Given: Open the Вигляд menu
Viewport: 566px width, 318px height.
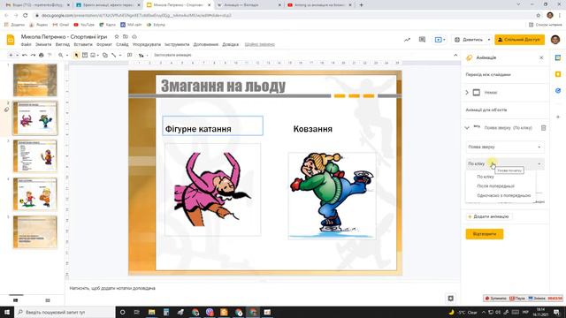Looking at the screenshot, I should pyautogui.click(x=63, y=45).
